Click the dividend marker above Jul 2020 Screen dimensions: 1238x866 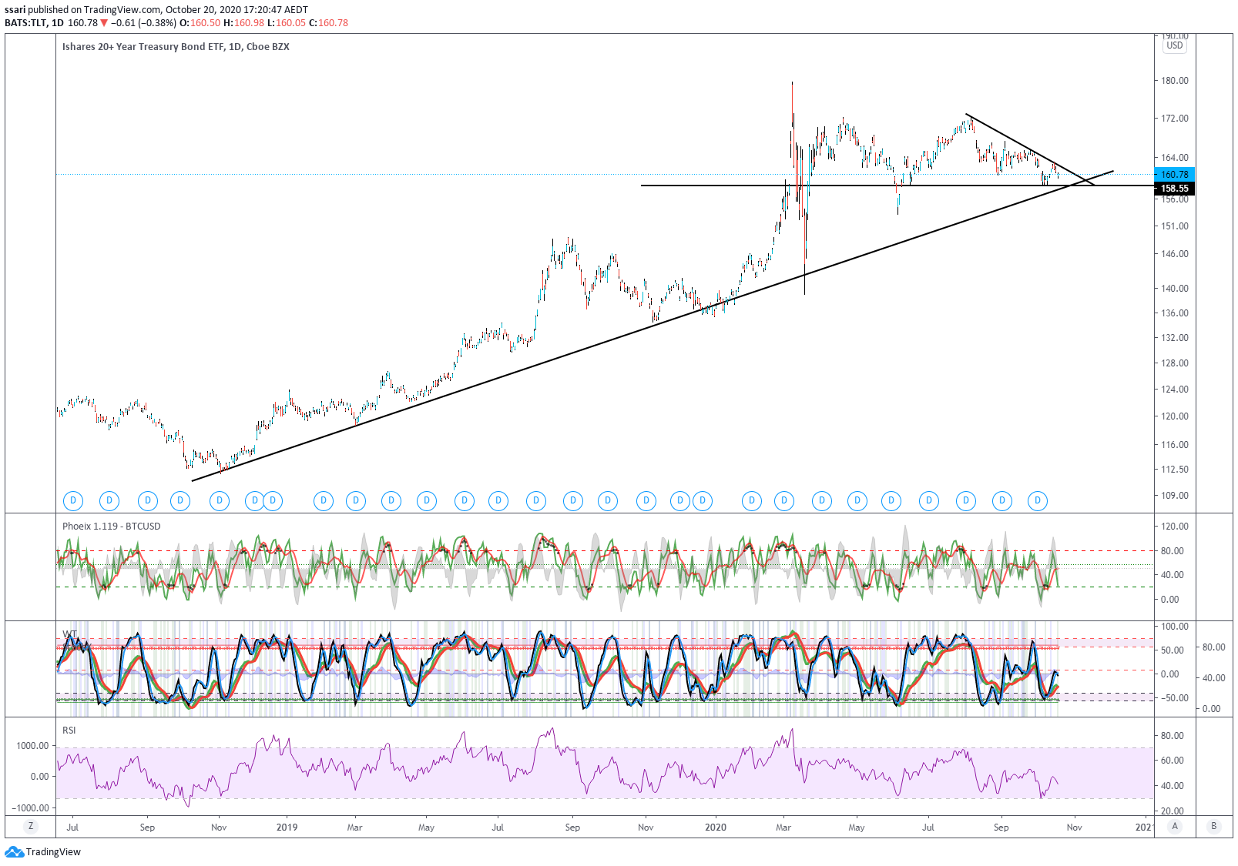pyautogui.click(x=929, y=501)
